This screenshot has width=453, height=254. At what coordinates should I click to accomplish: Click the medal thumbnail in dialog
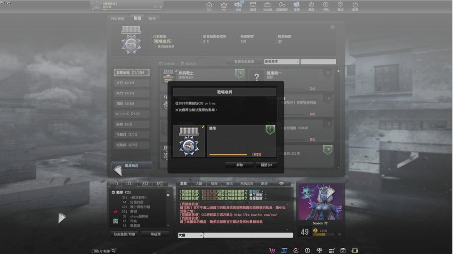click(189, 141)
